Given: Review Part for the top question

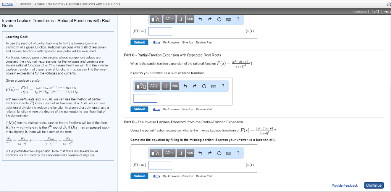Looking at the screenshot, I should (x=204, y=43).
